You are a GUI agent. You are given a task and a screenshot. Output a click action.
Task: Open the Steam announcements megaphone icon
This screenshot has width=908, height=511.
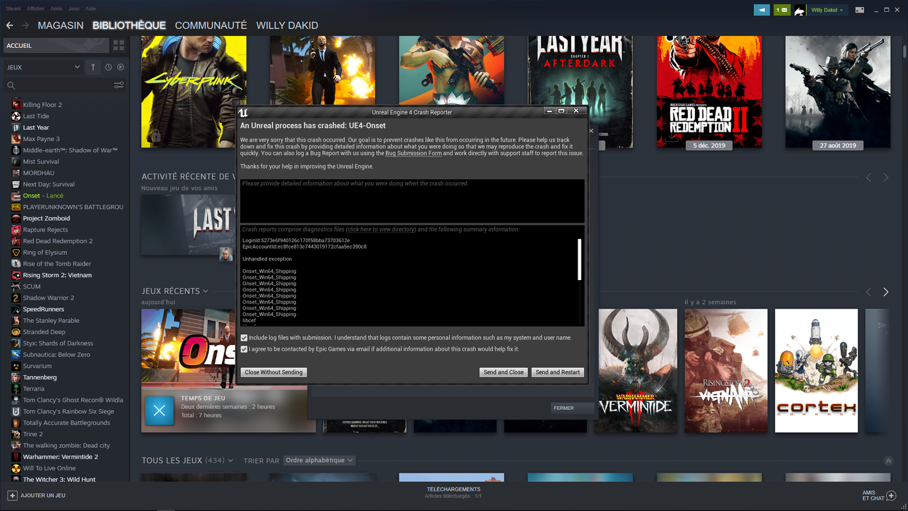point(762,10)
